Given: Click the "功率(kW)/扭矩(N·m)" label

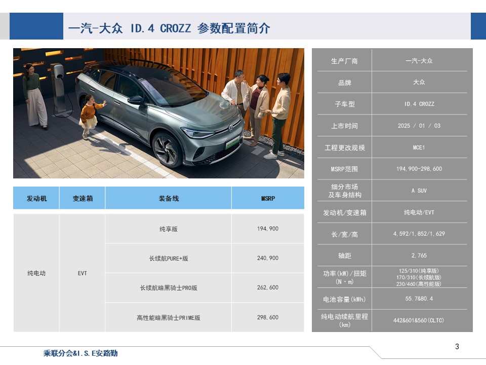Looking at the screenshot, I should [x=344, y=277].
